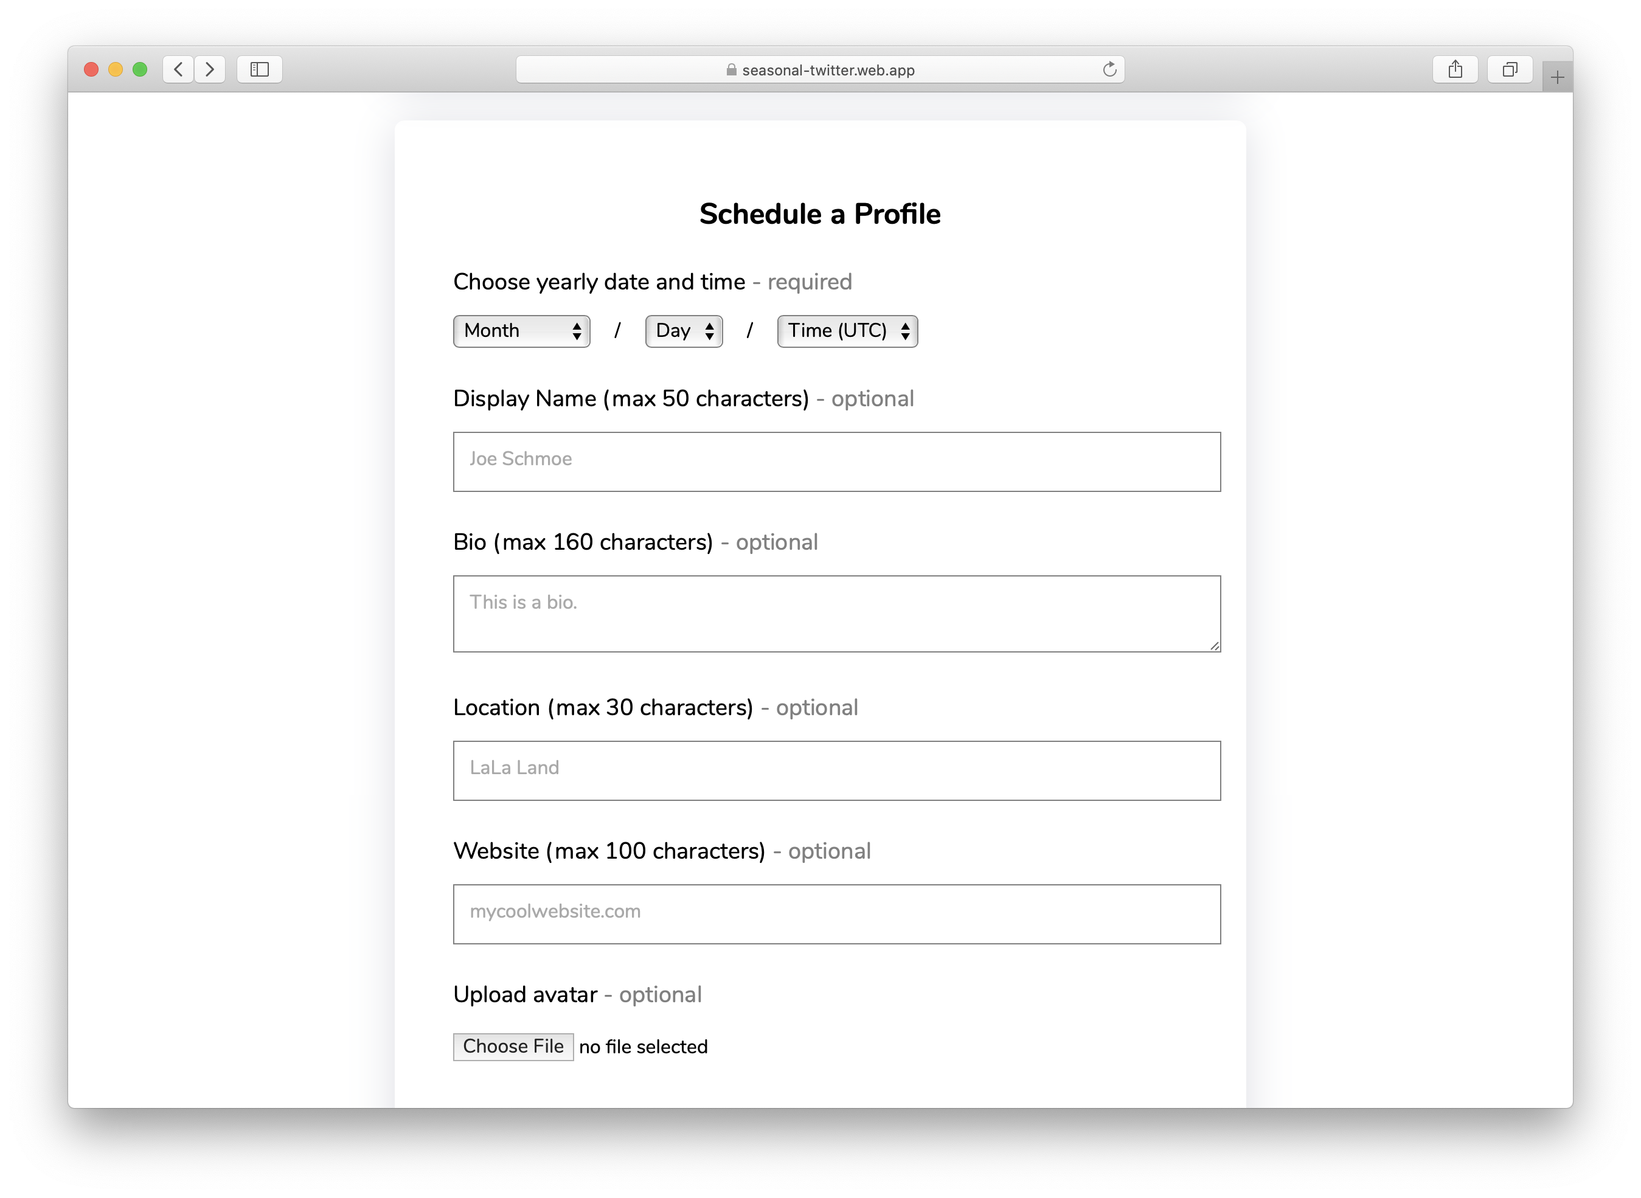Open the Share menu

click(x=1456, y=69)
